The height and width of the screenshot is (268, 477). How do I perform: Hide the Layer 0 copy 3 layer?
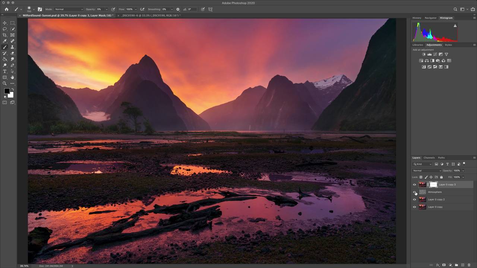(x=414, y=185)
